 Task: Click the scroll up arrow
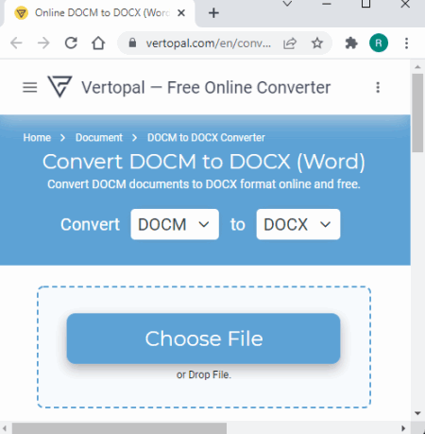coord(417,67)
